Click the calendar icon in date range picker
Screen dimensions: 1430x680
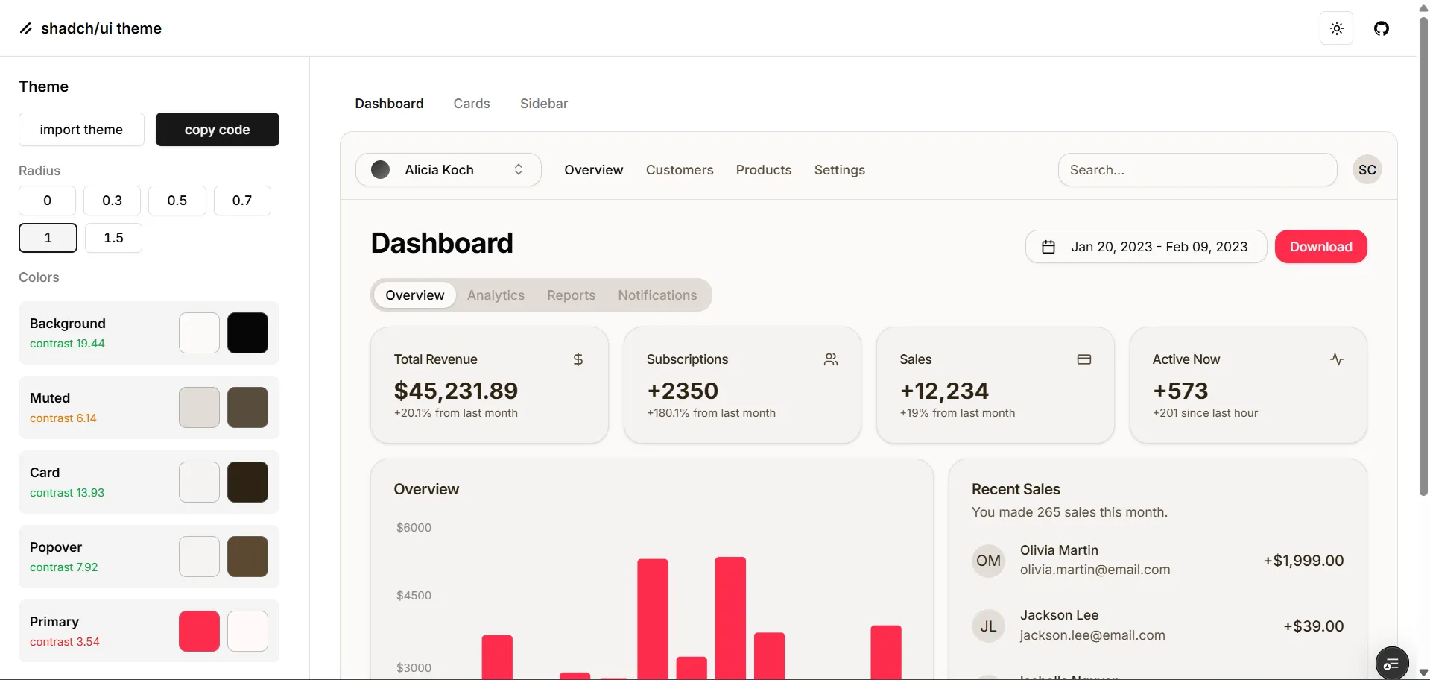(x=1048, y=247)
